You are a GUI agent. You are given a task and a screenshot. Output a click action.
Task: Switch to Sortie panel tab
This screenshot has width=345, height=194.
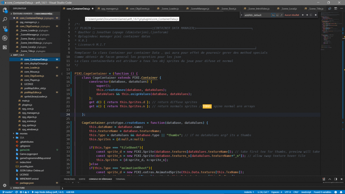[82, 179]
